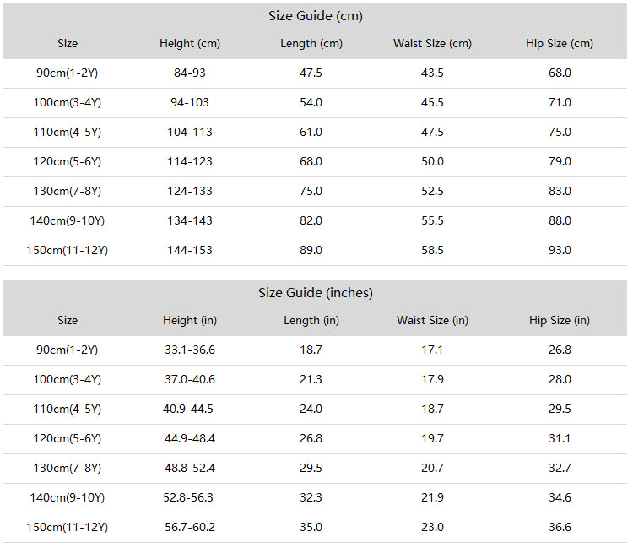Select the Height (in) column header
633x548 pixels.
[190, 320]
